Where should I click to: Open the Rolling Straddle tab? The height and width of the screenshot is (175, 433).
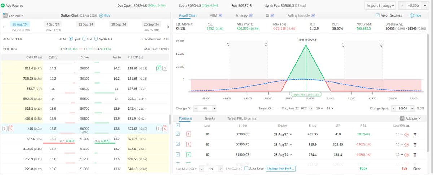point(301,15)
